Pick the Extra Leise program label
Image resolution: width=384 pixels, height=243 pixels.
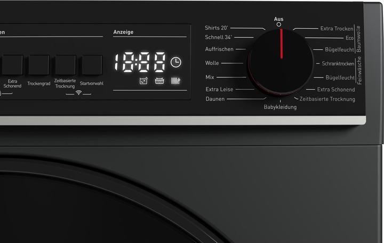219,89
